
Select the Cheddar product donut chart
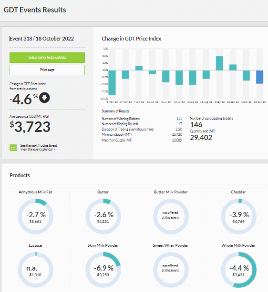click(238, 216)
